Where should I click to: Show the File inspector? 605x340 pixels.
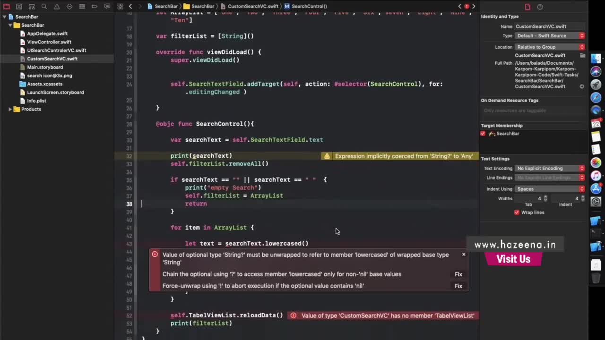pyautogui.click(x=527, y=7)
